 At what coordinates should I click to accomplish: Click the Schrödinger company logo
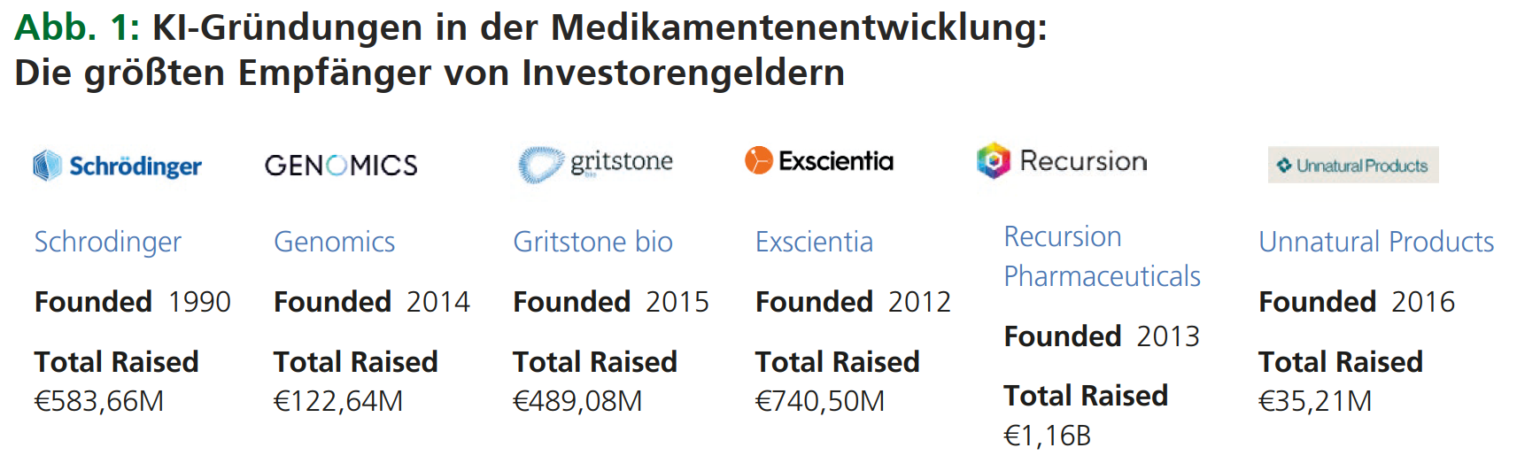(x=117, y=166)
